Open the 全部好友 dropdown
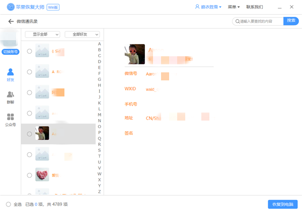Viewport: 302px width, 211px height. click(82, 34)
